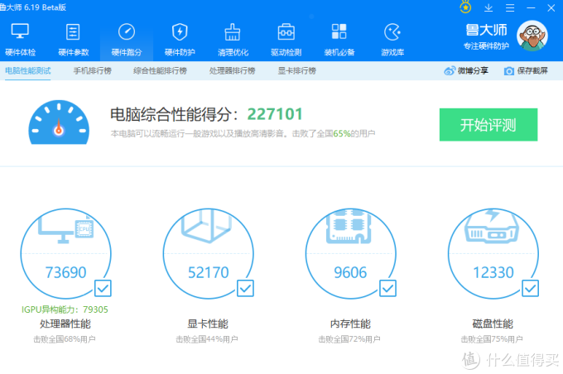
Task: Switch to 综合性能排行榜 tab
Action: [160, 70]
